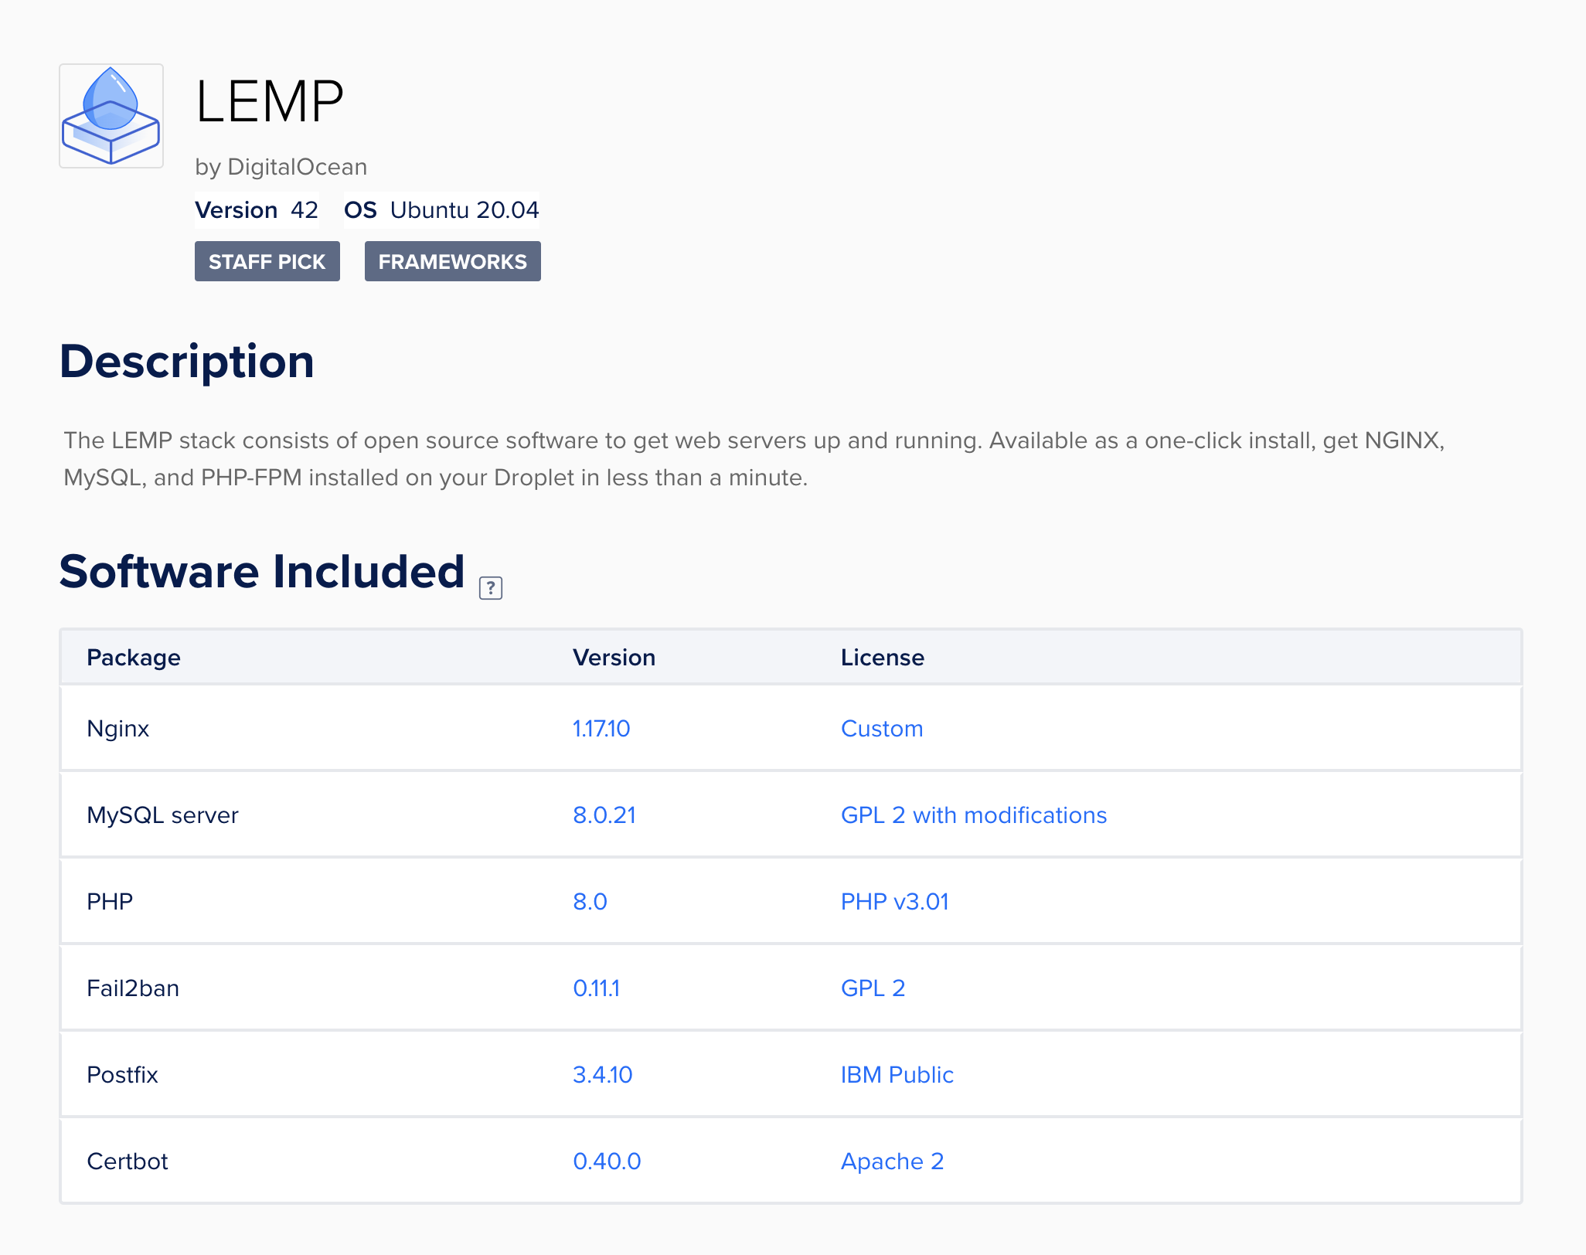Click the Certbot version 0.40.0 link
This screenshot has width=1586, height=1255.
pyautogui.click(x=606, y=1161)
